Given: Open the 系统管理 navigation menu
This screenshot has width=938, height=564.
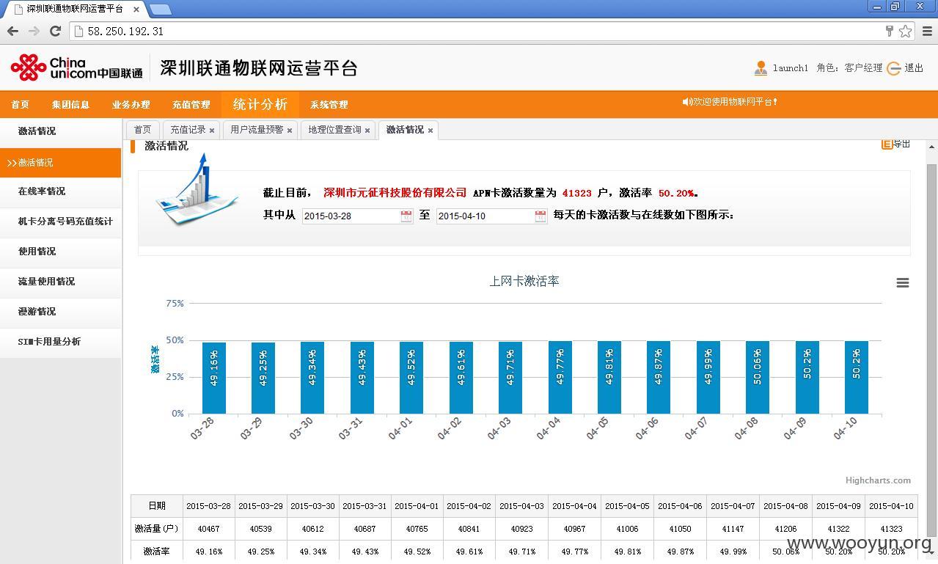Looking at the screenshot, I should point(329,105).
